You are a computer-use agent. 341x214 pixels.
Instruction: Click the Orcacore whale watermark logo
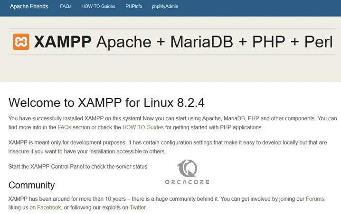(x=187, y=169)
